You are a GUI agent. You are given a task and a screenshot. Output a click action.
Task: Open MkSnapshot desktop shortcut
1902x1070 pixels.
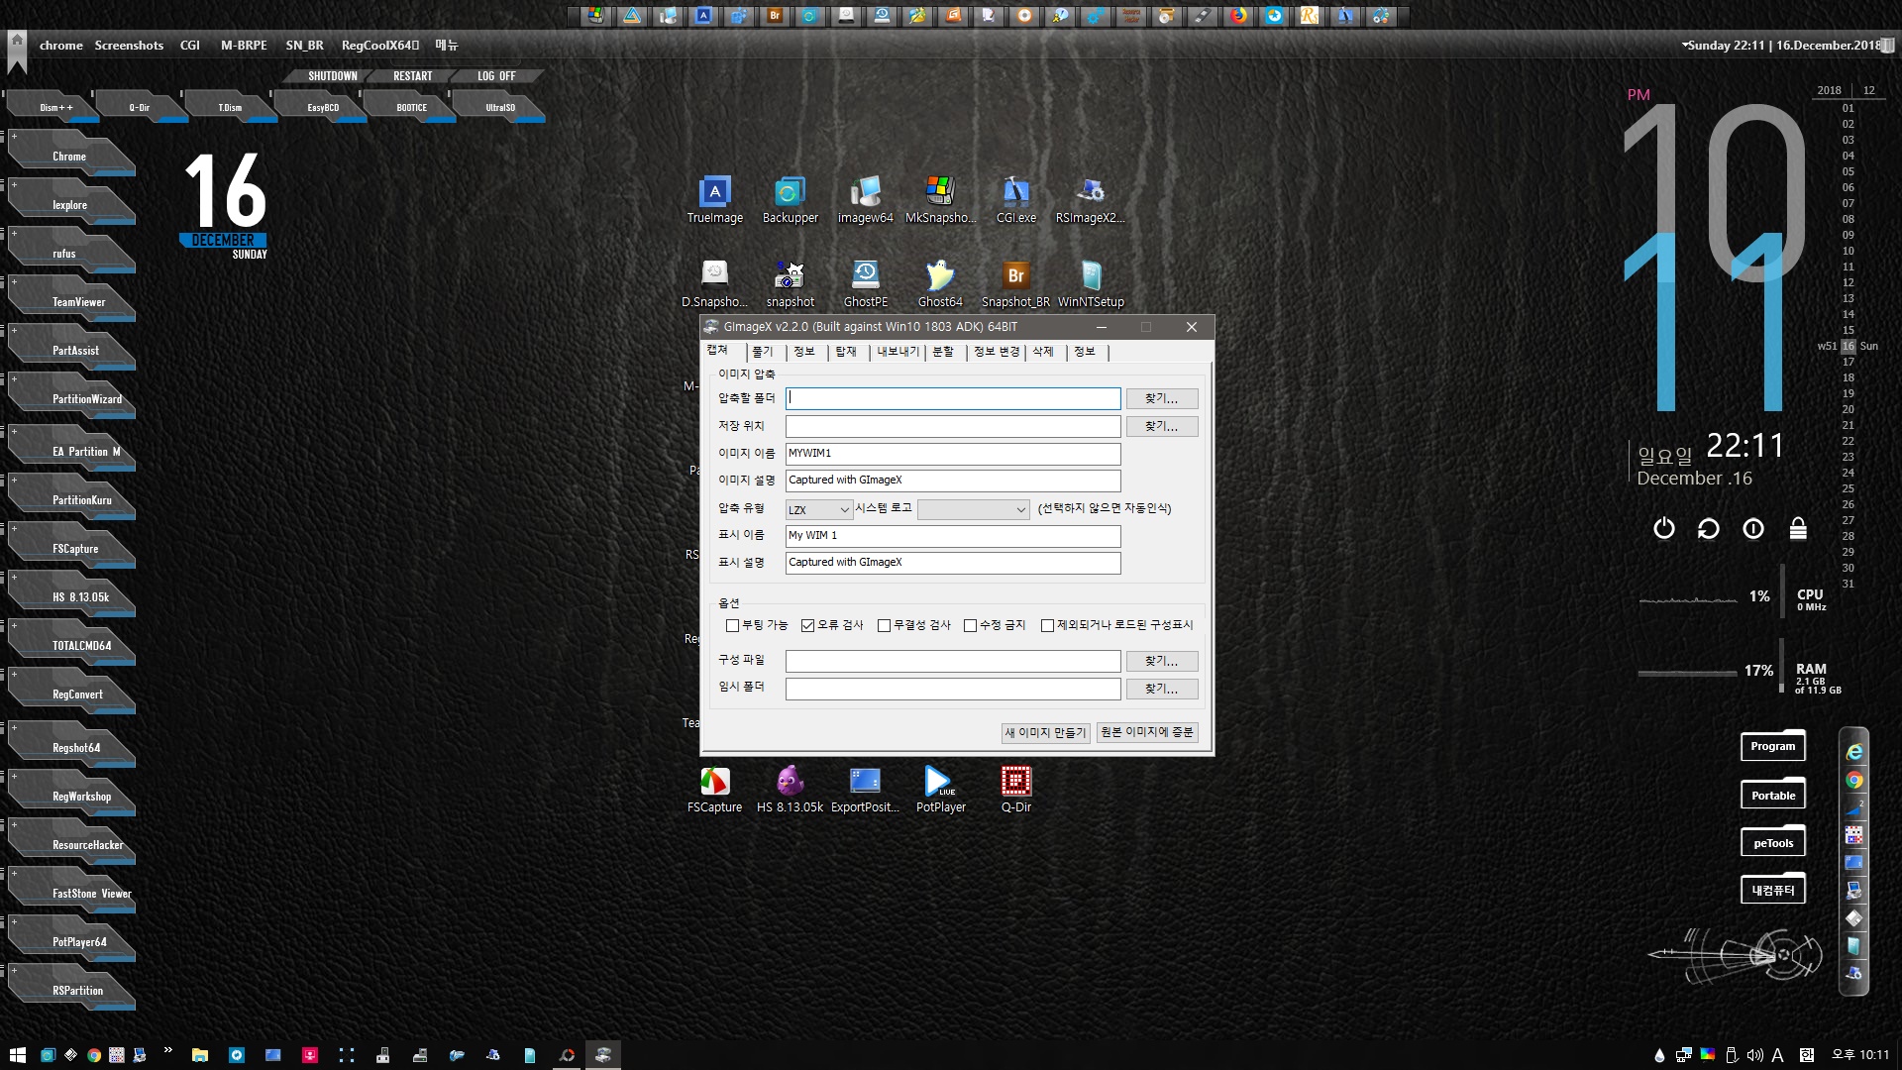point(940,199)
